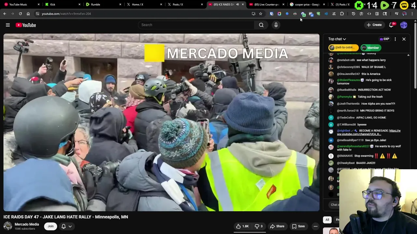
Task: Open browser history clock icon
Action: point(353,14)
